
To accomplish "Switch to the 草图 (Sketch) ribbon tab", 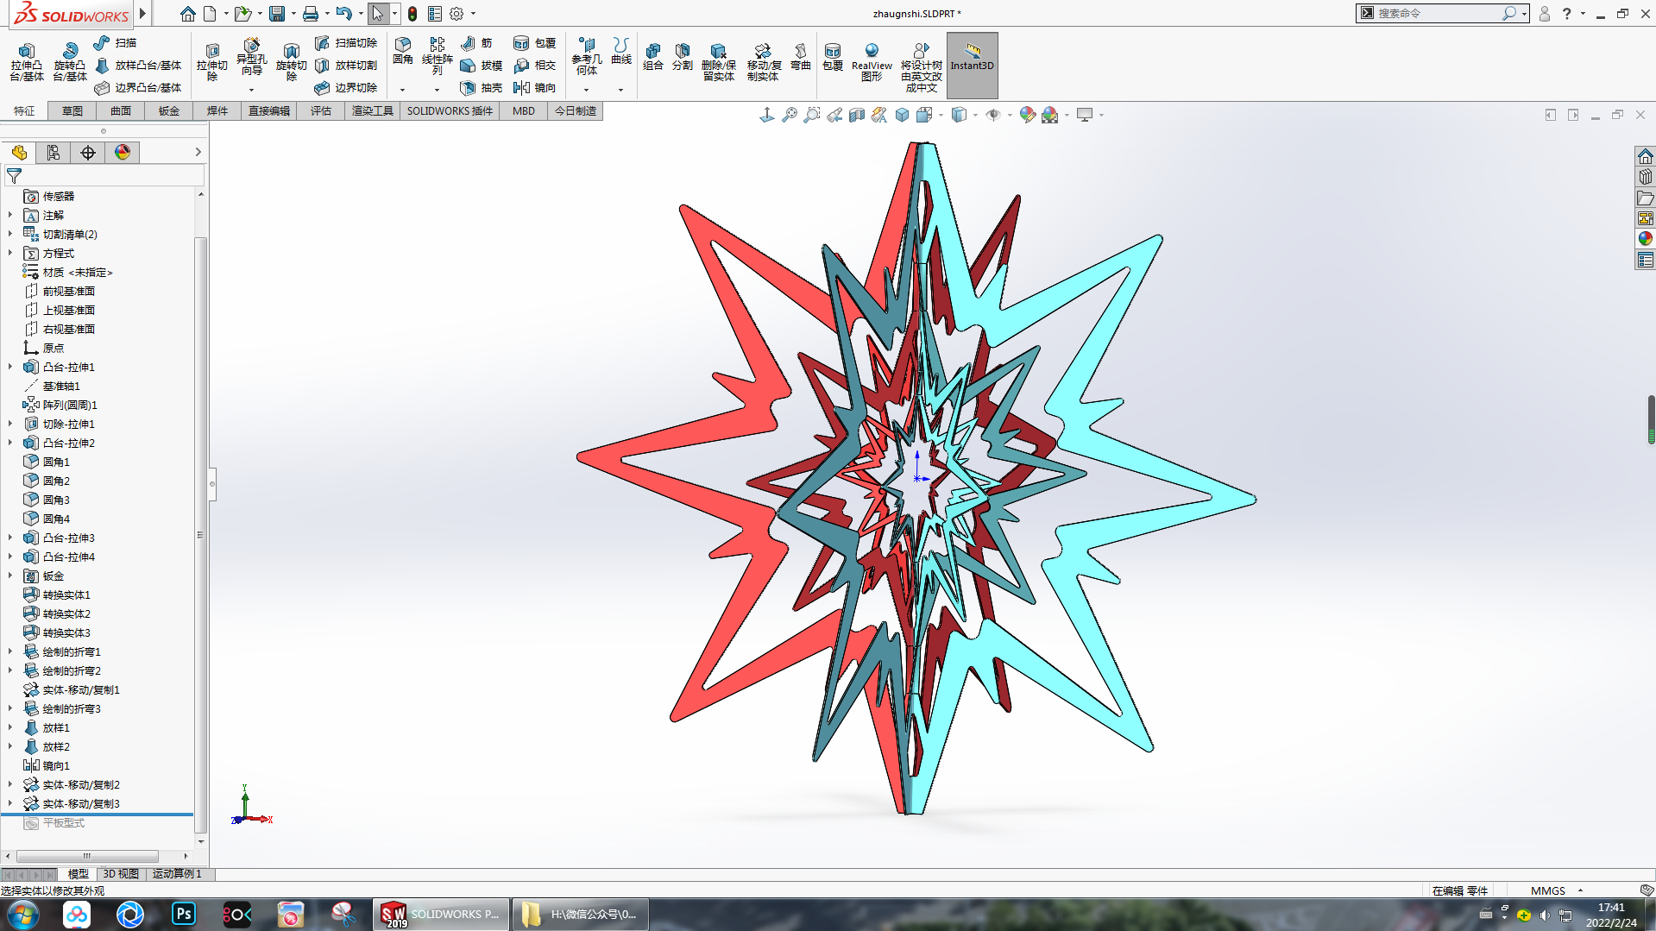I will pyautogui.click(x=72, y=111).
